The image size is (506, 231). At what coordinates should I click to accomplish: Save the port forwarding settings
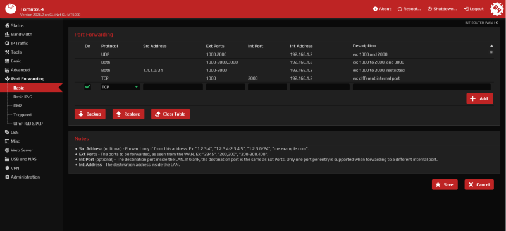pyautogui.click(x=445, y=184)
